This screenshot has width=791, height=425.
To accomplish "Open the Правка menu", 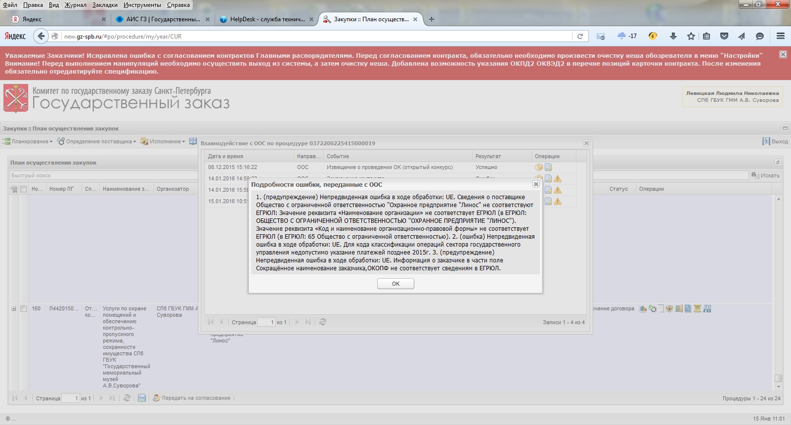I will click(x=33, y=5).
